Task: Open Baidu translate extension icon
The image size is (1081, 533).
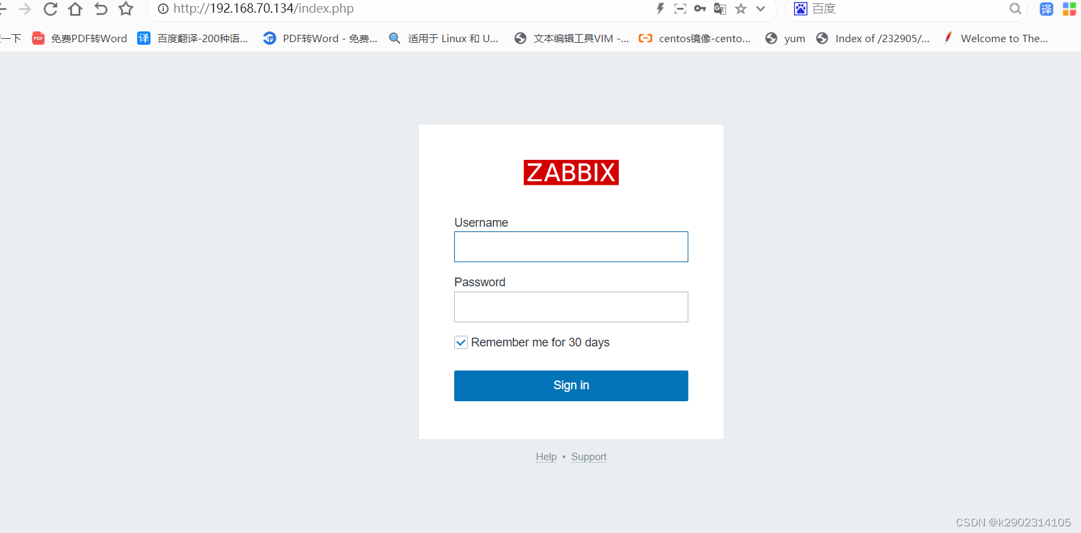Action: point(1046,9)
